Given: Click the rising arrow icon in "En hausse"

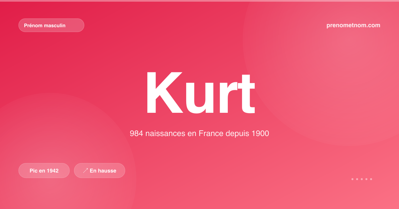Looking at the screenshot, I should (85, 171).
